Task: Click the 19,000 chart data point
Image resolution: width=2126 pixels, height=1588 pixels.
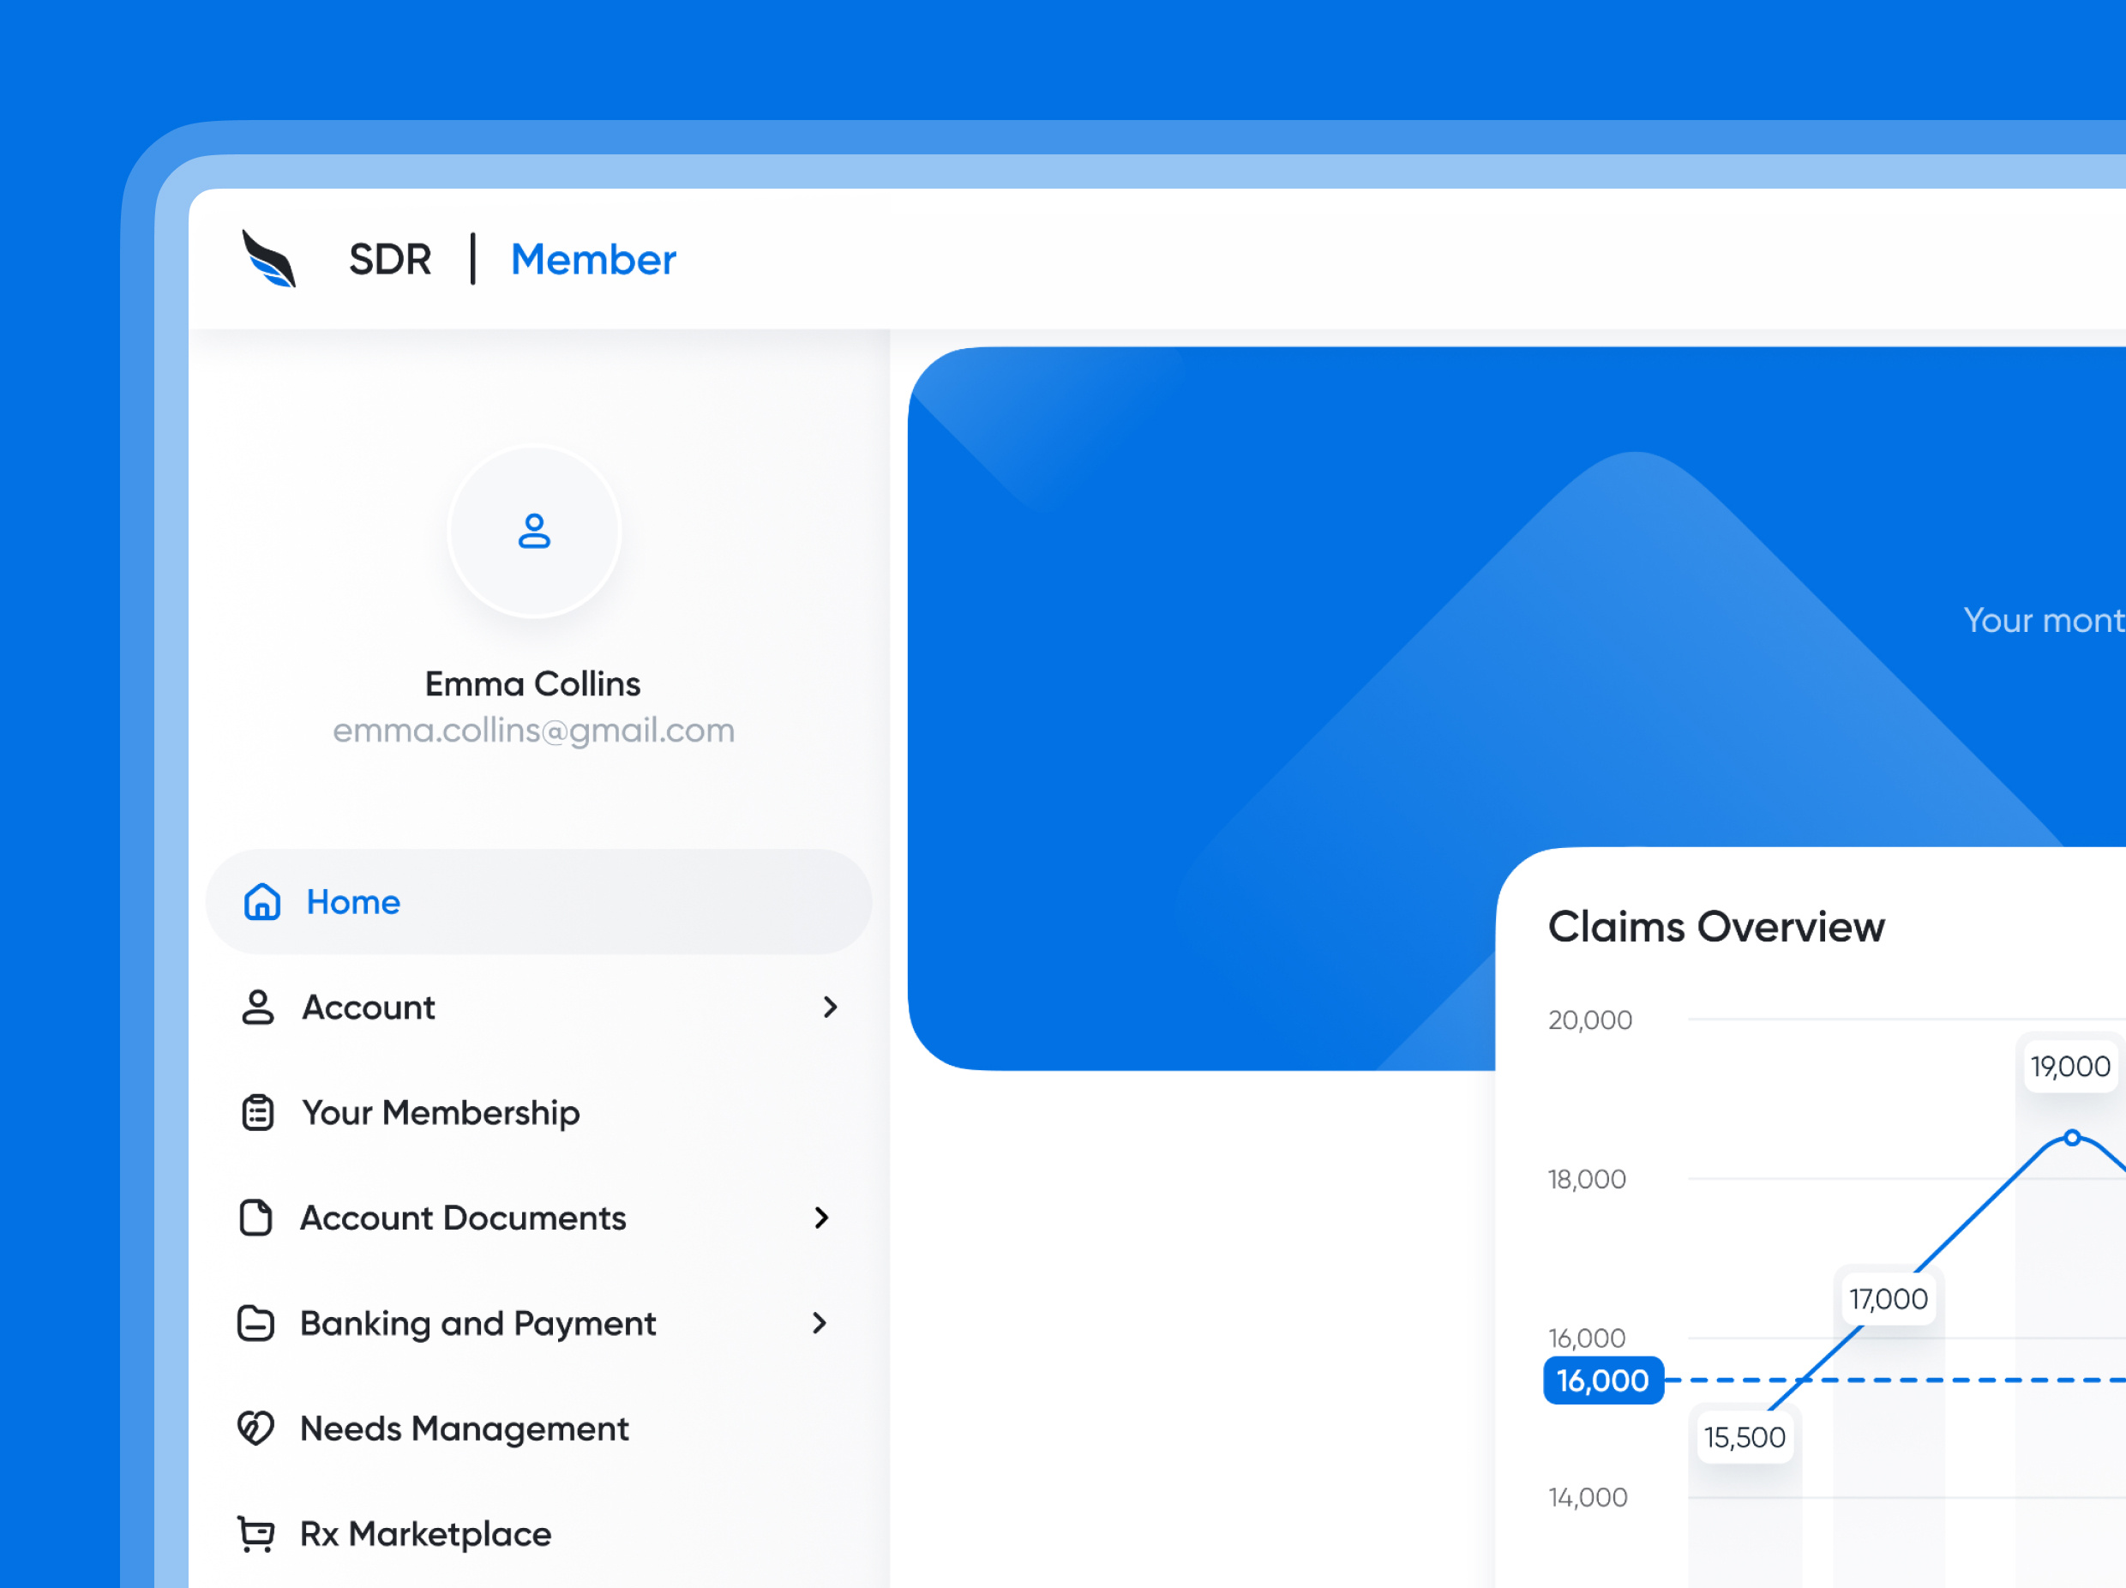Action: pyautogui.click(x=2072, y=1137)
